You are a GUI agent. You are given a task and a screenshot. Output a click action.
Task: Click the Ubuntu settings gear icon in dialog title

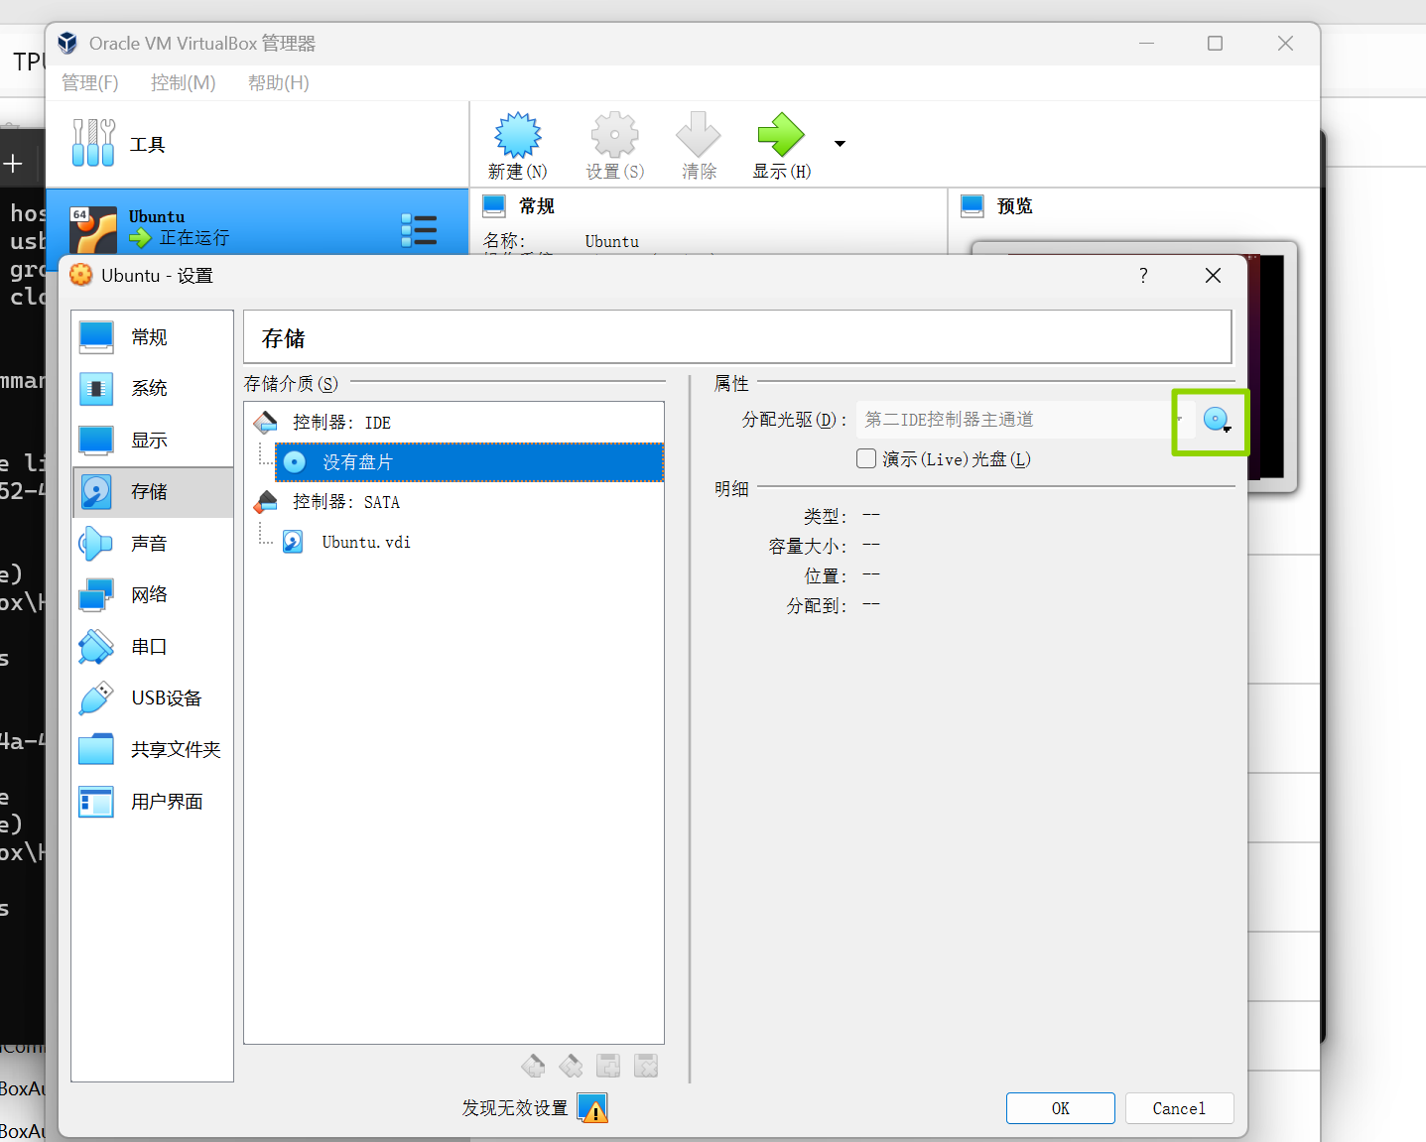click(x=81, y=275)
